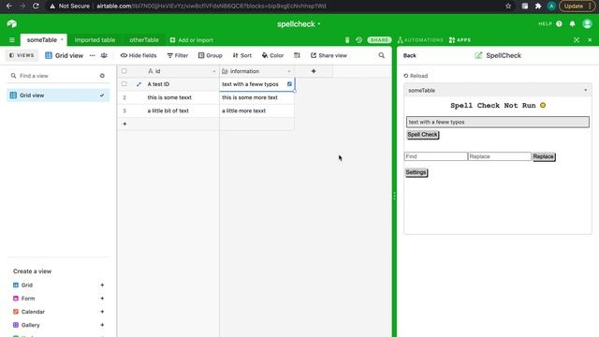This screenshot has width=599, height=337.
Task: Open the view options three-dot menu
Action: [92, 55]
